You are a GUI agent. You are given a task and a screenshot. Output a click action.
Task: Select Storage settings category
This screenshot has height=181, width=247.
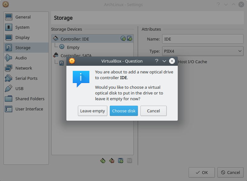[26, 48]
